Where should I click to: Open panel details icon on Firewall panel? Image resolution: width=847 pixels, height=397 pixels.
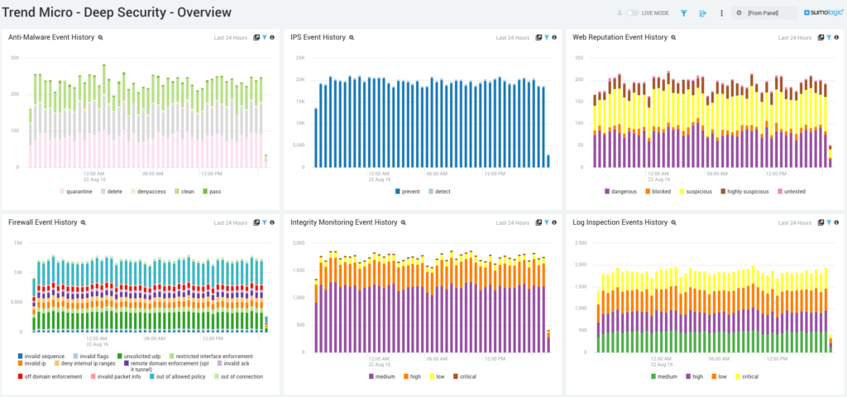click(256, 222)
